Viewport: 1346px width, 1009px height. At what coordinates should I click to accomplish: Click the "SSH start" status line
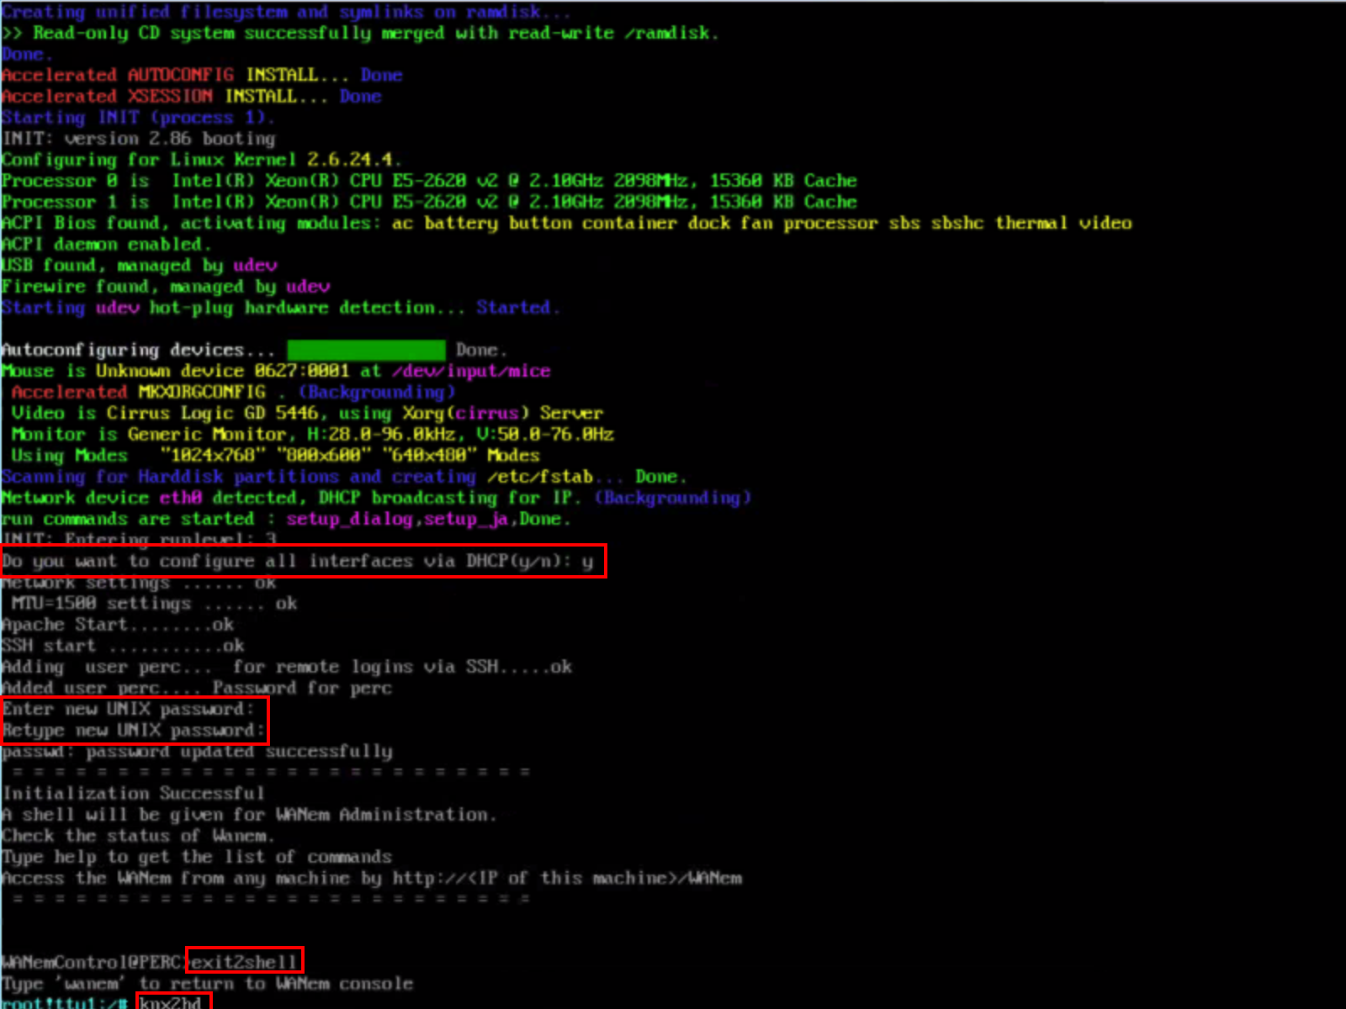click(123, 646)
